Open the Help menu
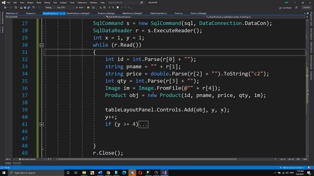The image size is (314, 176). (103, 2)
